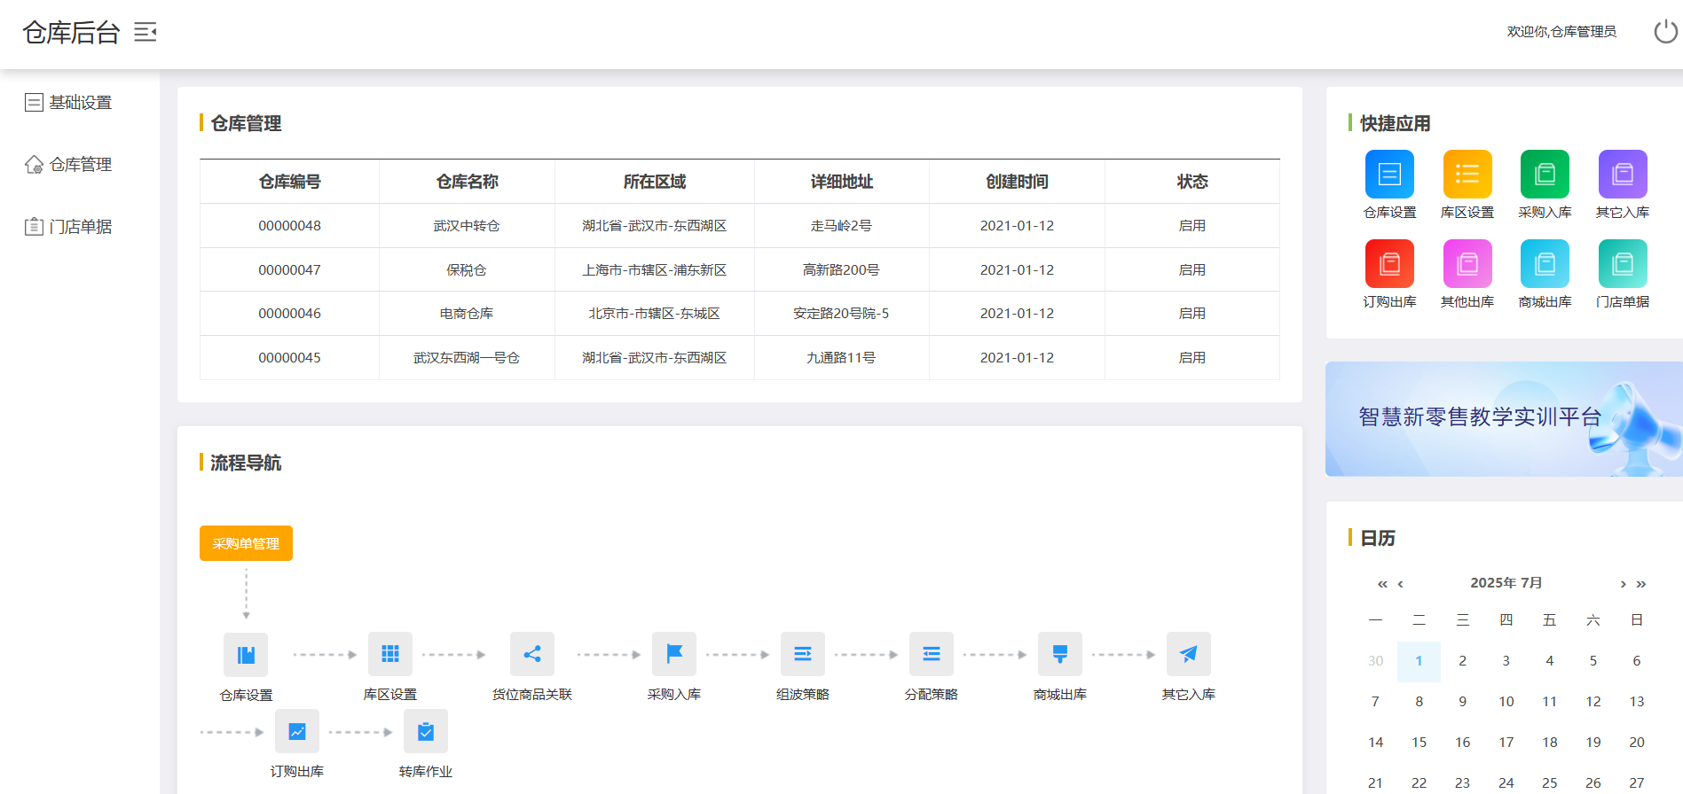
Task: Select the 采购入库 flag icon in flow
Action: pyautogui.click(x=674, y=654)
